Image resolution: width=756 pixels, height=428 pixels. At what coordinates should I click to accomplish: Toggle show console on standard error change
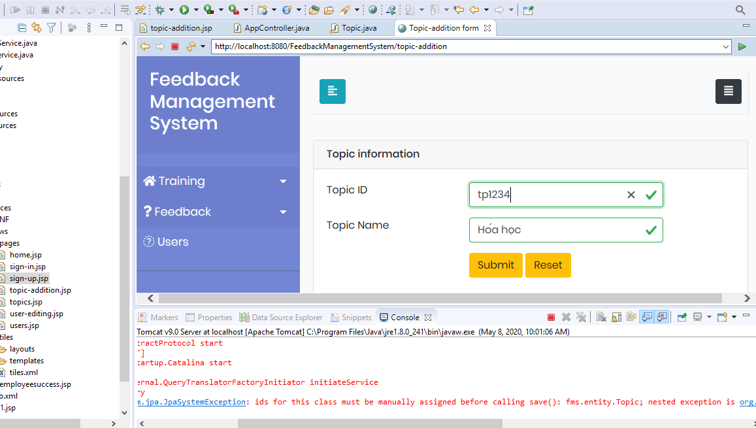pos(662,318)
